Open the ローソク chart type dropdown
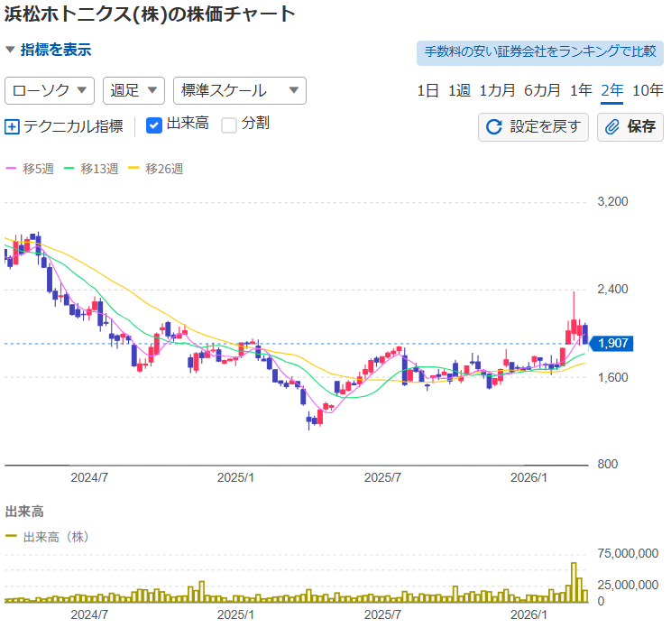Screen dimensions: 671x628 tap(51, 90)
